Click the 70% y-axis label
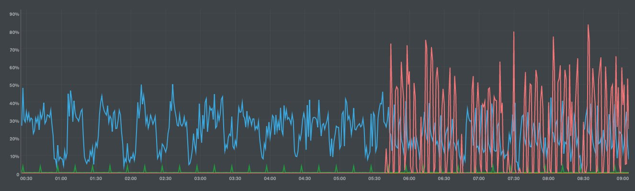Viewport: 635px width, 191px height. point(14,50)
